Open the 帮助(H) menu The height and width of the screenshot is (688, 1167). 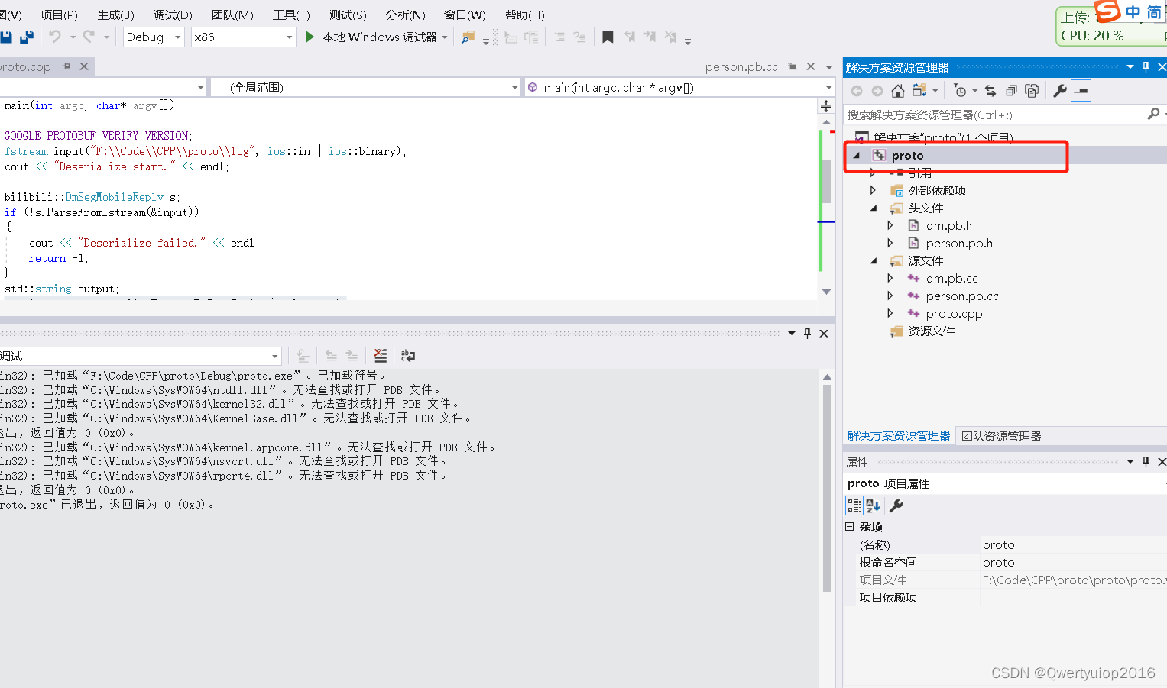(525, 15)
